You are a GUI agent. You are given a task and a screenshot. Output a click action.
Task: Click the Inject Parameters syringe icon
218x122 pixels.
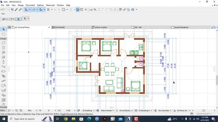(x=20, y=9)
